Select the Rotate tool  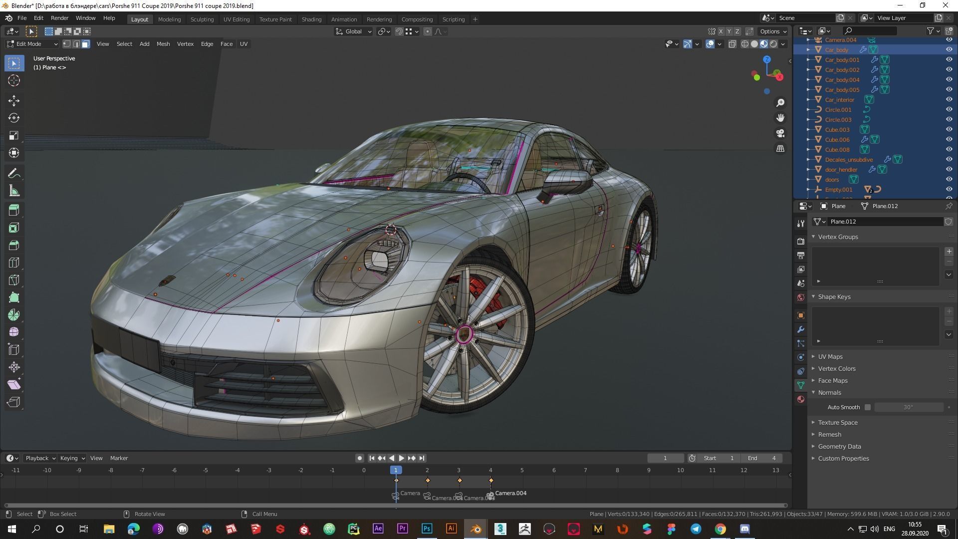[x=14, y=118]
